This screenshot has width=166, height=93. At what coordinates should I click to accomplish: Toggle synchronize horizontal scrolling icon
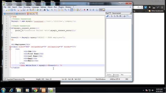61,10
